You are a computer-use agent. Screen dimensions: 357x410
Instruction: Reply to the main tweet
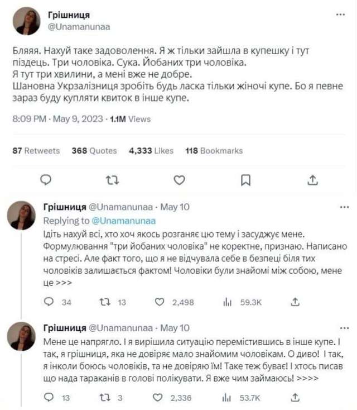point(47,180)
